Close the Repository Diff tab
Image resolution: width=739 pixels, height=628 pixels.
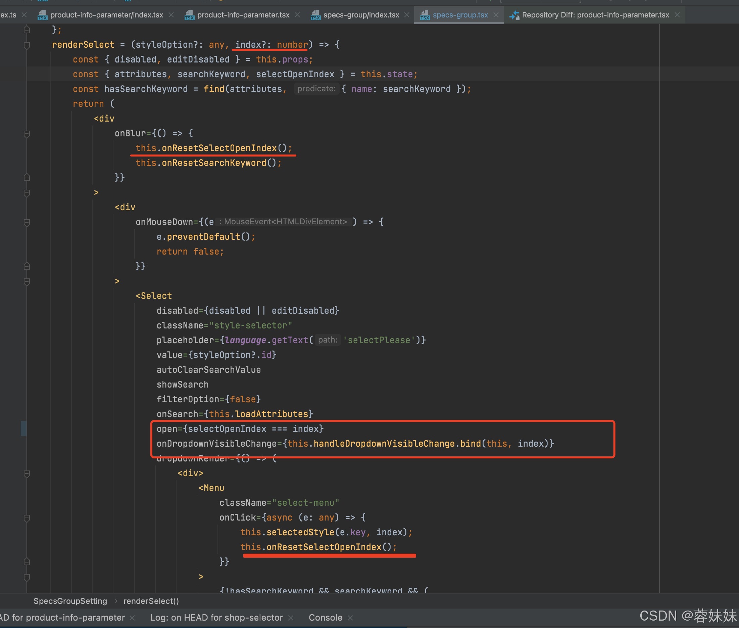(x=677, y=15)
